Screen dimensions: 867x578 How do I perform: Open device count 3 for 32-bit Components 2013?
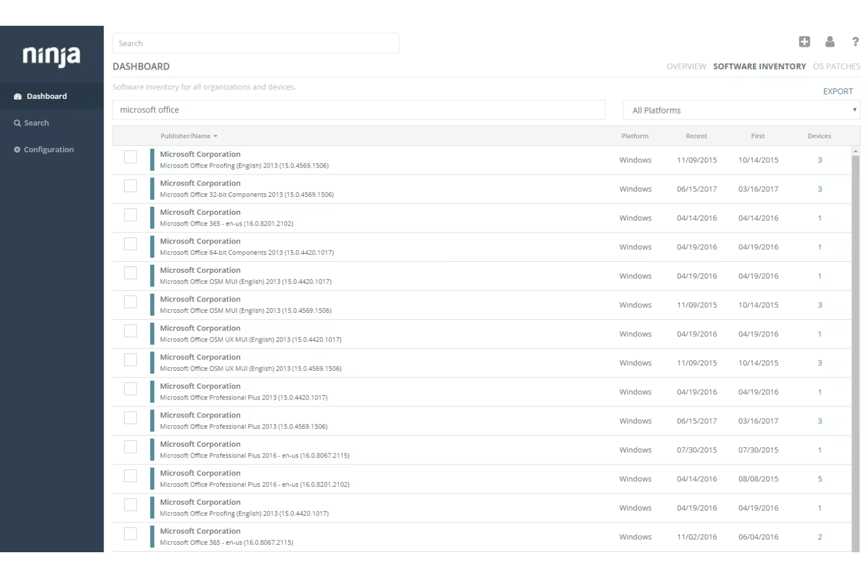coord(820,189)
